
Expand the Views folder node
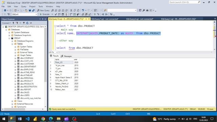pyautogui.click(x=12, y=101)
